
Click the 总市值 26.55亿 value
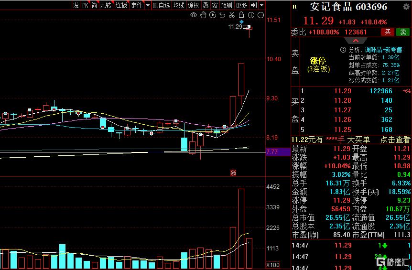click(337, 217)
